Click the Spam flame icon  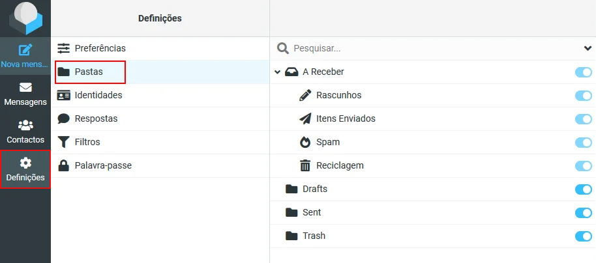(x=305, y=142)
